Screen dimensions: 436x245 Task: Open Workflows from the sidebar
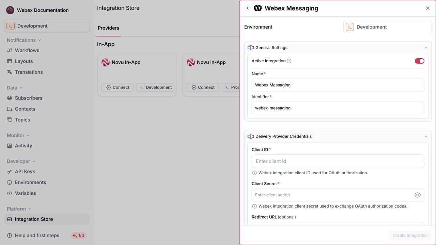47,50
